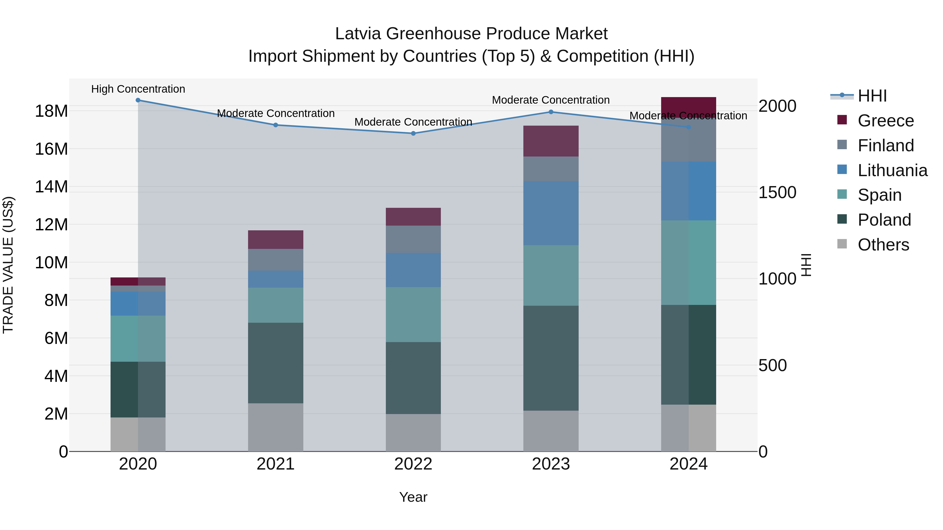Click the 18M y-axis tick label
Viewport: 943px width, 530px height.
[51, 111]
